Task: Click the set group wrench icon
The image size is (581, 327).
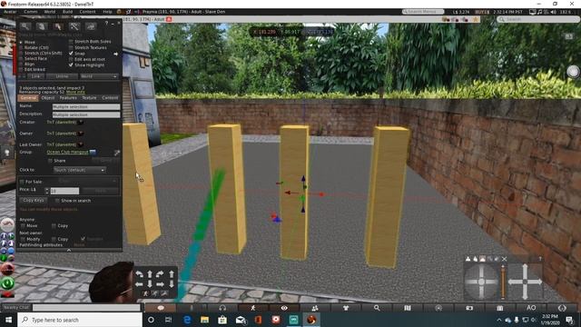Action: [x=117, y=153]
